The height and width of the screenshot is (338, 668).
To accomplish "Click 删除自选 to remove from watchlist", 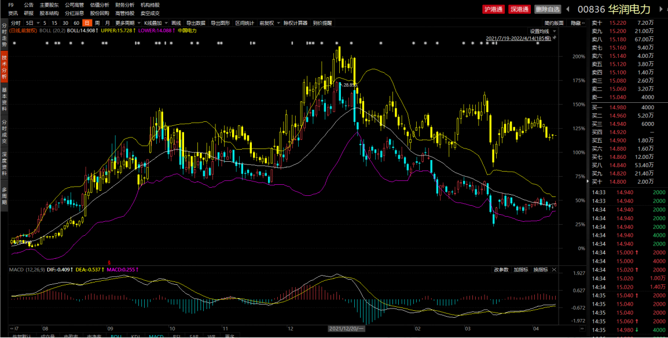I will click(x=548, y=9).
